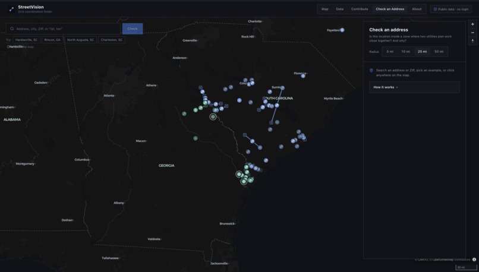Select the ringed gray marker below Augusta cluster

point(213,116)
